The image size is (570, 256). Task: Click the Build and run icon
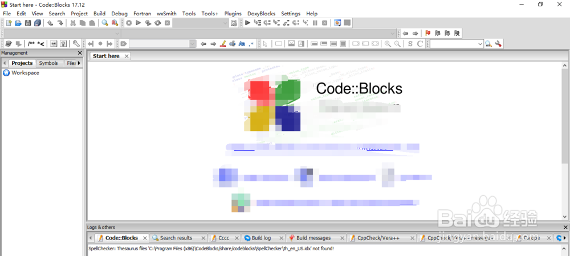tap(148, 23)
